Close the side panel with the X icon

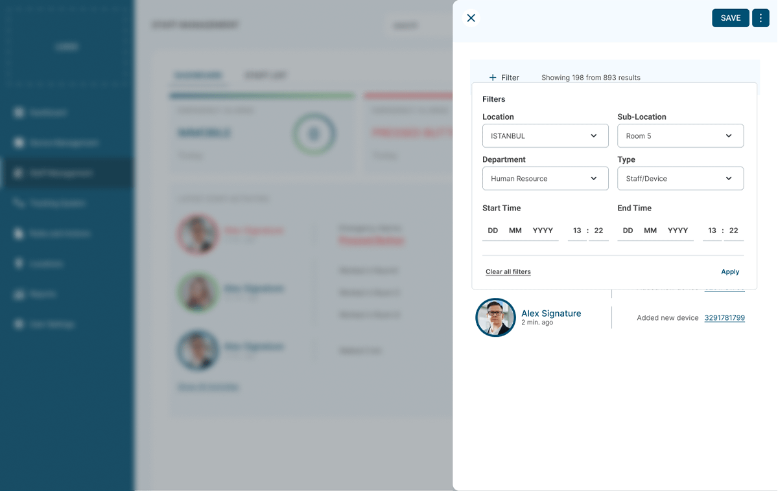click(471, 18)
